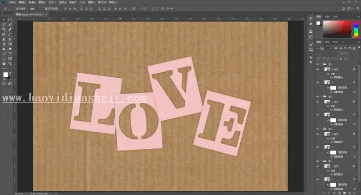Select the Pen tool

(x=4, y=54)
